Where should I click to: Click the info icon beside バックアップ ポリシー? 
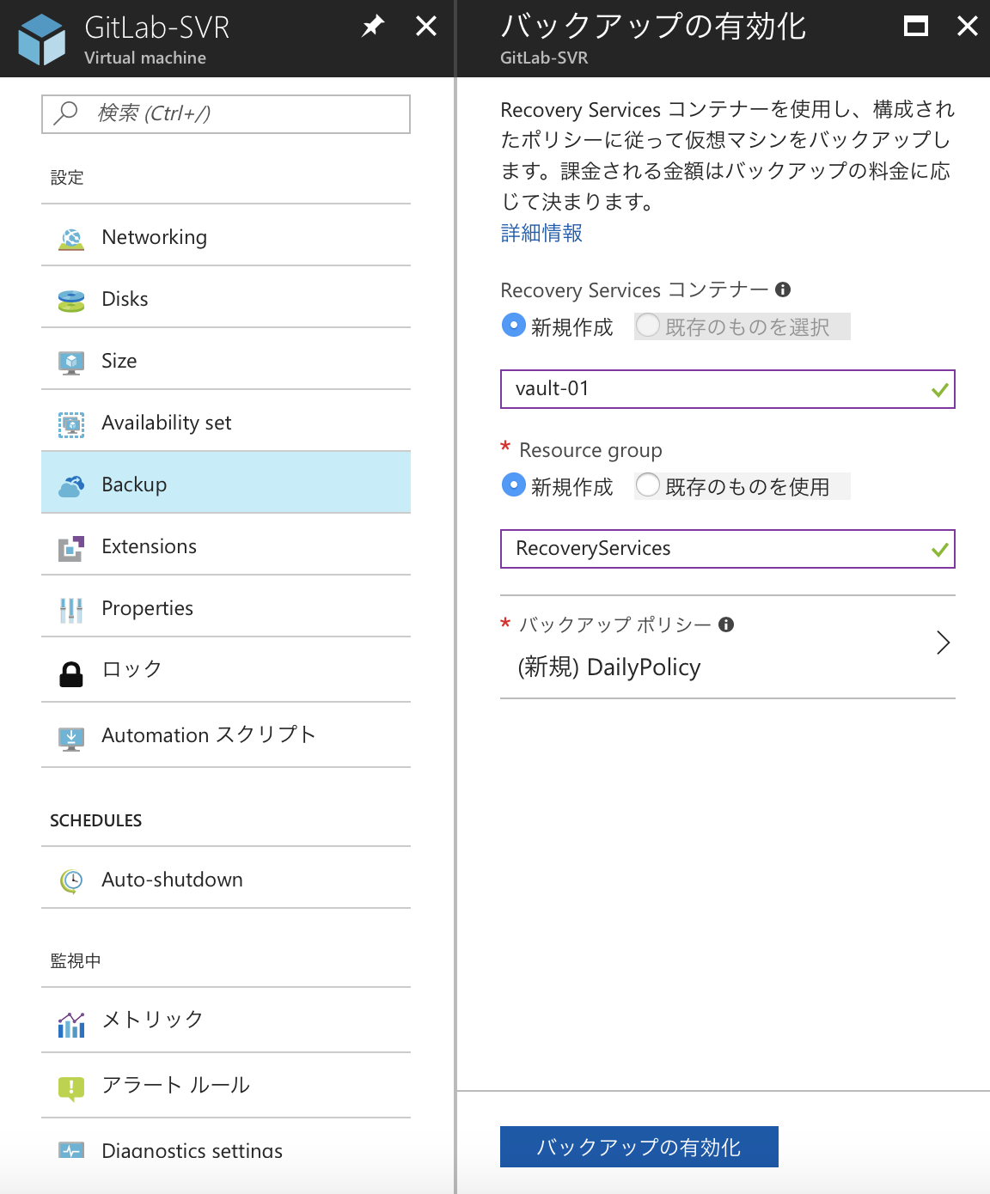[726, 625]
